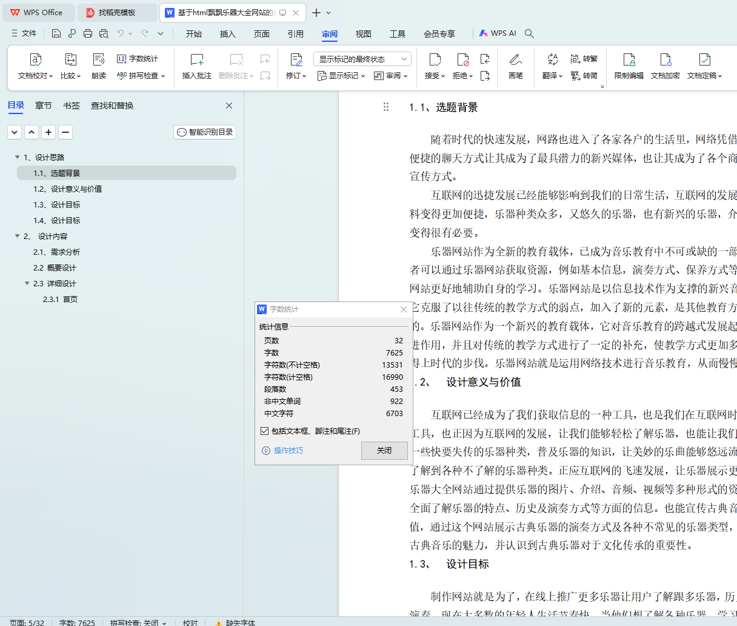737x626 pixels.
Task: Select the 画笔 pen tool
Action: [x=516, y=59]
